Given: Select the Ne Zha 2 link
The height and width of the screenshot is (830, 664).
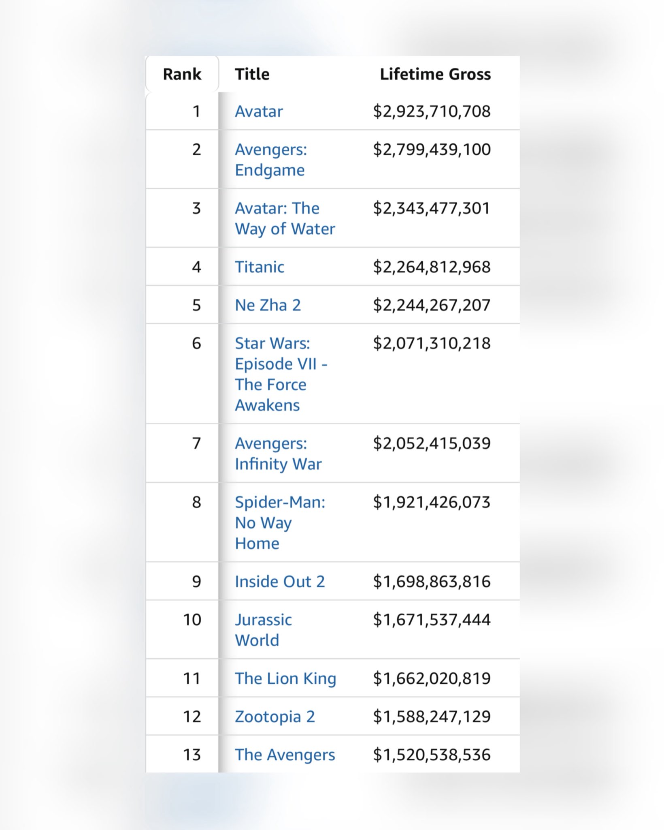Looking at the screenshot, I should tap(268, 305).
